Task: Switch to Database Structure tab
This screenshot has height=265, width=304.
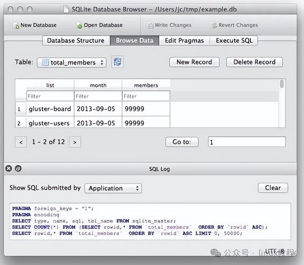Action: [x=76, y=40]
